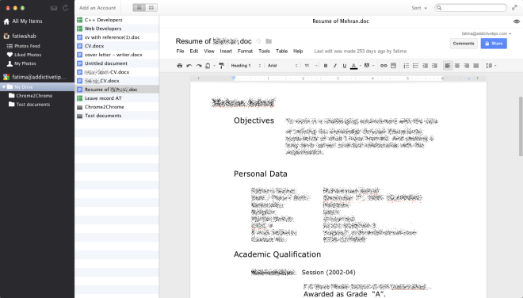This screenshot has height=298, width=523.
Task: Open the clipboard dropdown arrow
Action: pyautogui.click(x=214, y=66)
